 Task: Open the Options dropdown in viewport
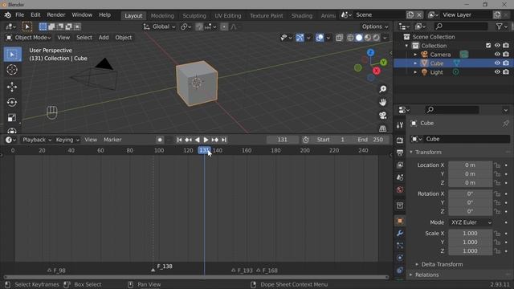point(375,26)
